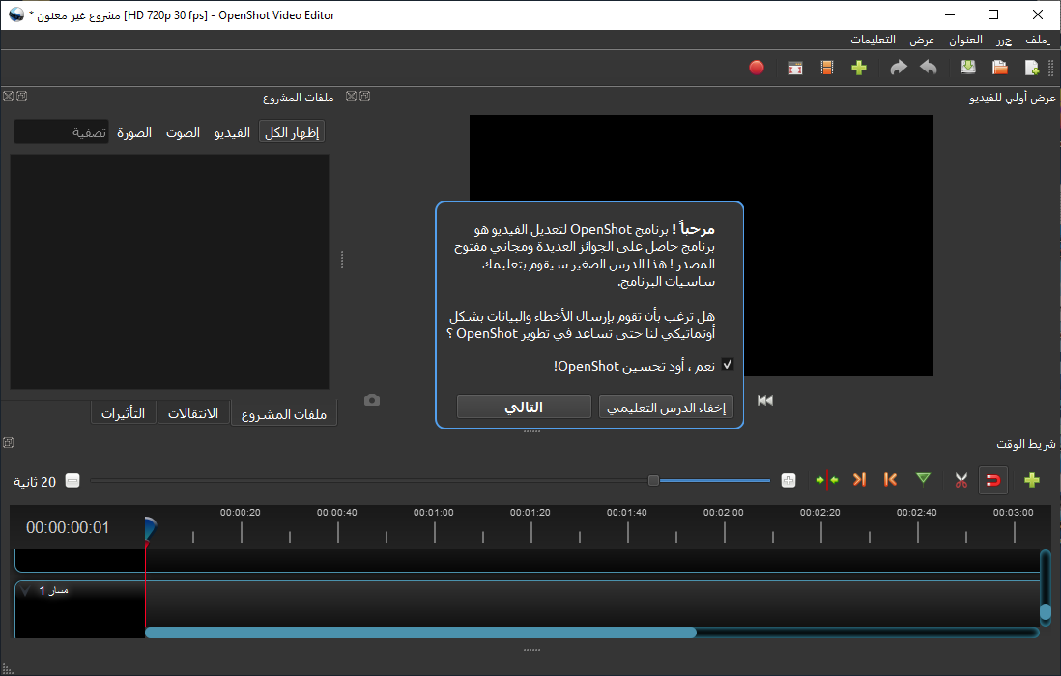Click the Redo arrow icon

click(x=899, y=68)
